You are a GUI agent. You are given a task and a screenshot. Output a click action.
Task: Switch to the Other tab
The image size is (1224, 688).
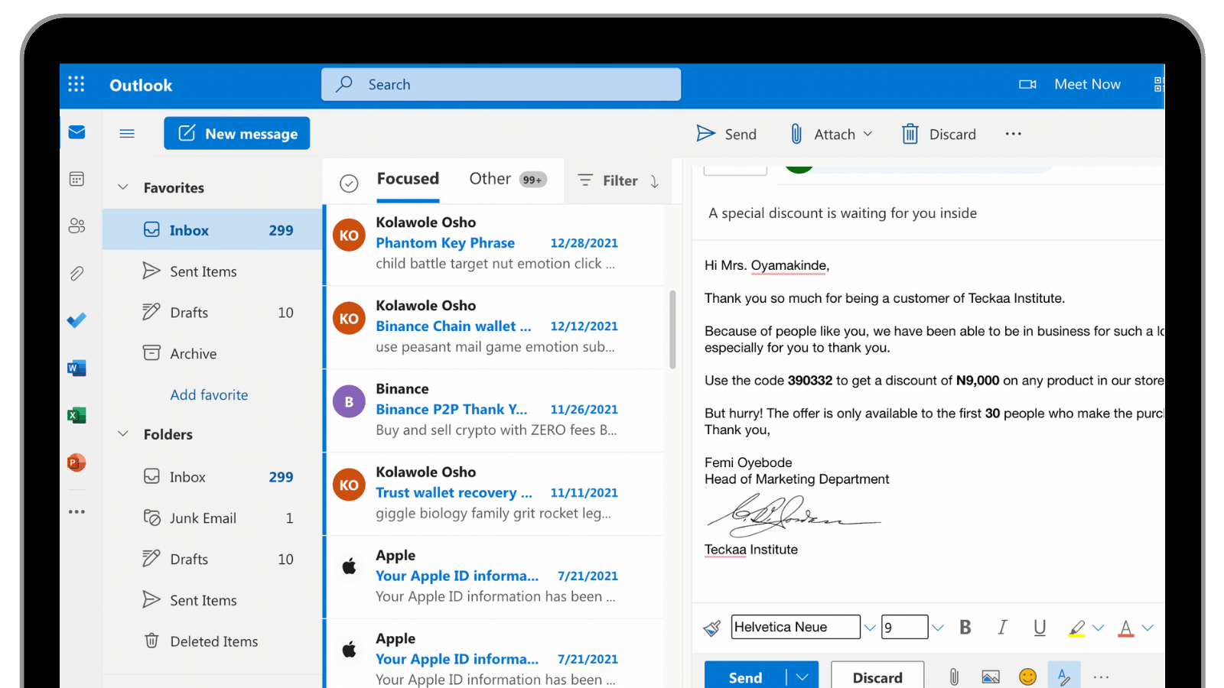click(507, 179)
